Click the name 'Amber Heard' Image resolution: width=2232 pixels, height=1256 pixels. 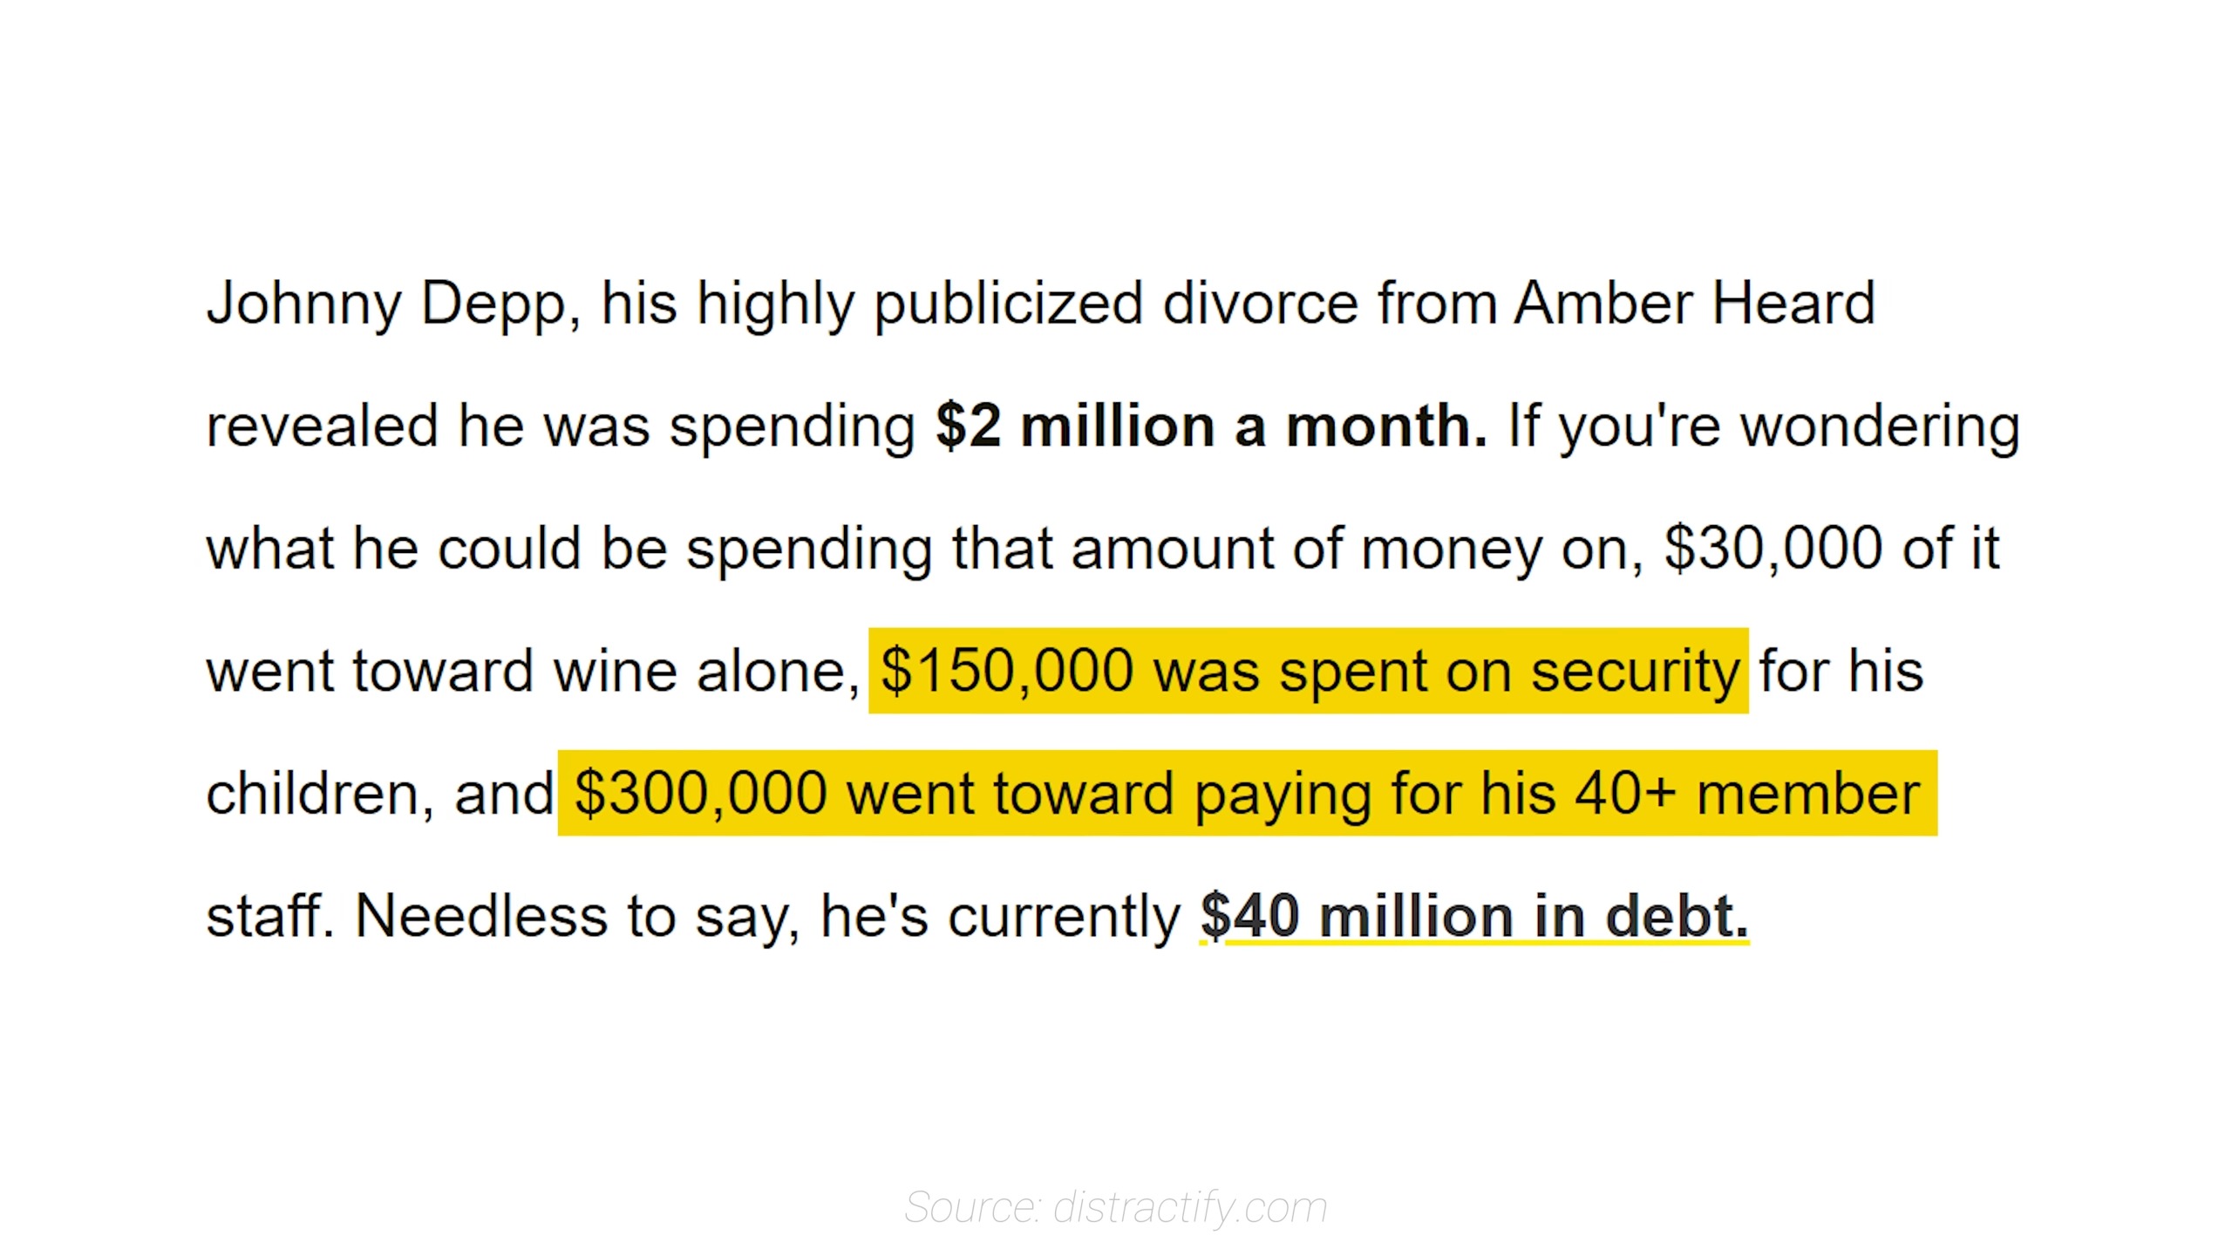[x=1695, y=303]
